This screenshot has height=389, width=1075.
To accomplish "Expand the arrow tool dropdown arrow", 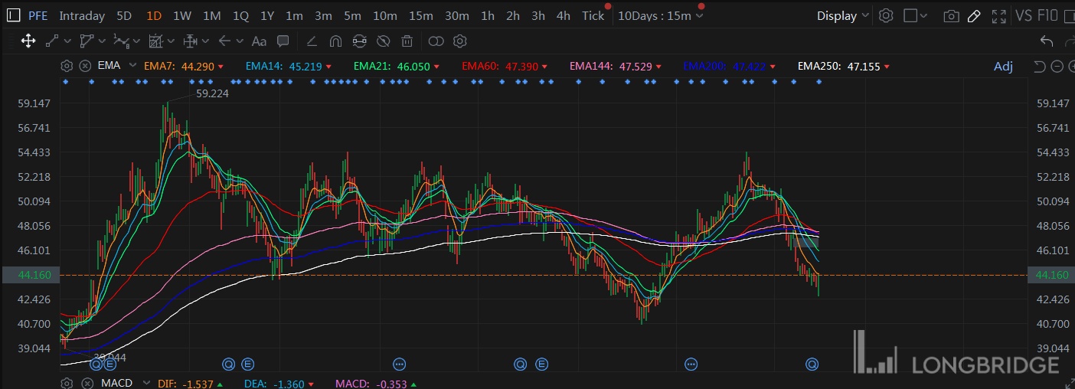I will 240,41.
